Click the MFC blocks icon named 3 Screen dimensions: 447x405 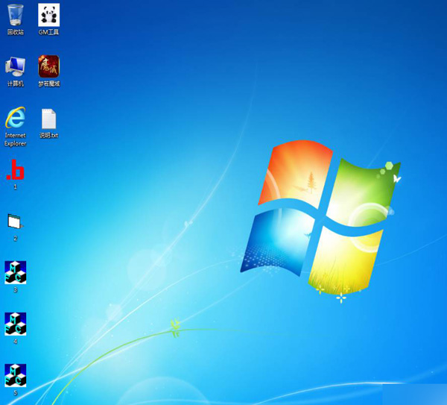15,272
